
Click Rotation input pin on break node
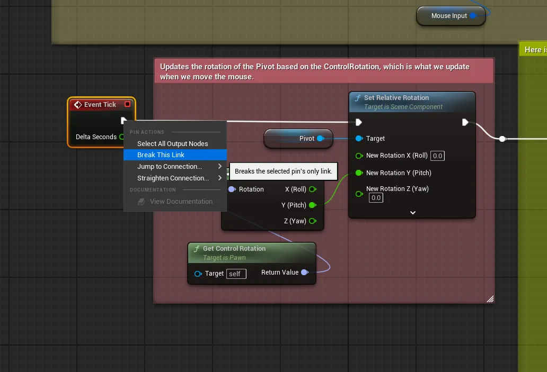pyautogui.click(x=232, y=189)
